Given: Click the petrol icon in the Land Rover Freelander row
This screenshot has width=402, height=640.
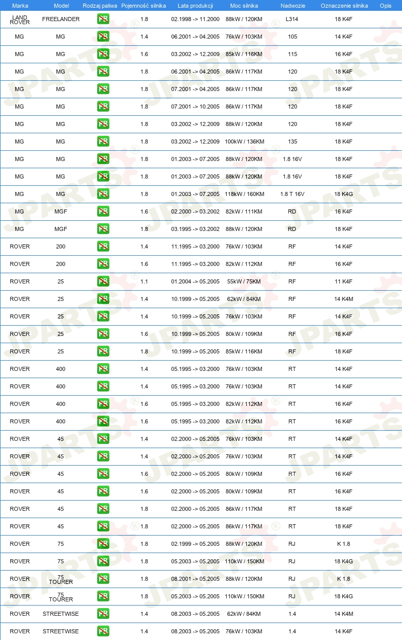Looking at the screenshot, I should coord(103,19).
